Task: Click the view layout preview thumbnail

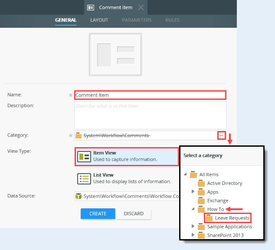Action: tap(116, 55)
